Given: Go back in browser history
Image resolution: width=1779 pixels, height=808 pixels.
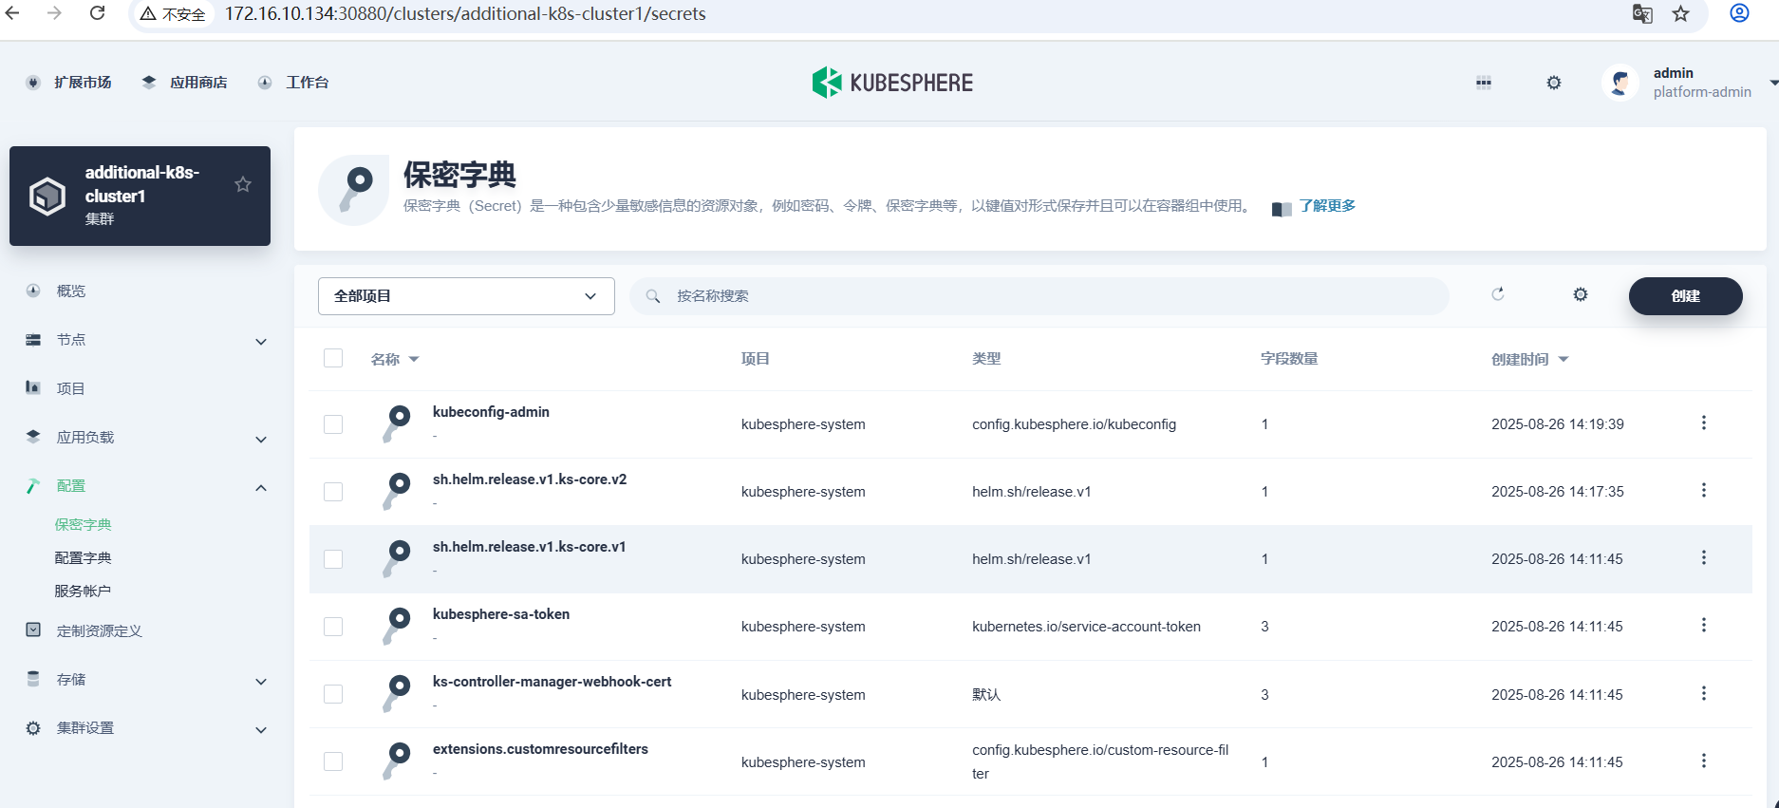Looking at the screenshot, I should (13, 13).
